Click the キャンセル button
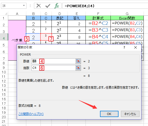 (x=130, y=114)
